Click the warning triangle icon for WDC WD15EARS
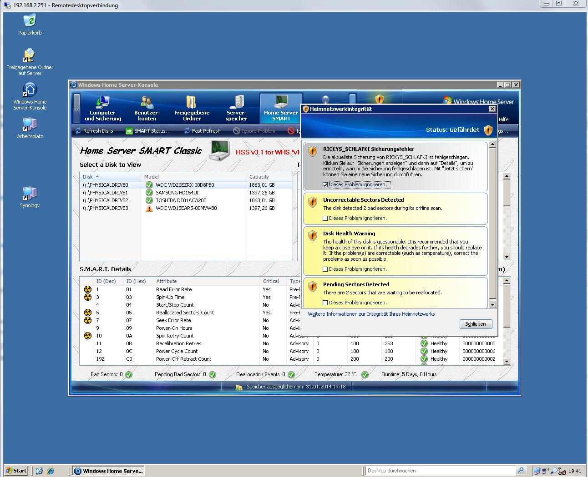Image resolution: width=588 pixels, height=477 pixels. tap(149, 208)
